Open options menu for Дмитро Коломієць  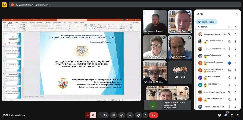click(235, 77)
